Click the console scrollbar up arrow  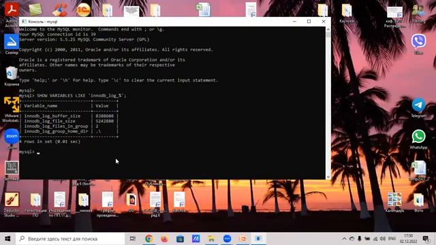click(328, 29)
